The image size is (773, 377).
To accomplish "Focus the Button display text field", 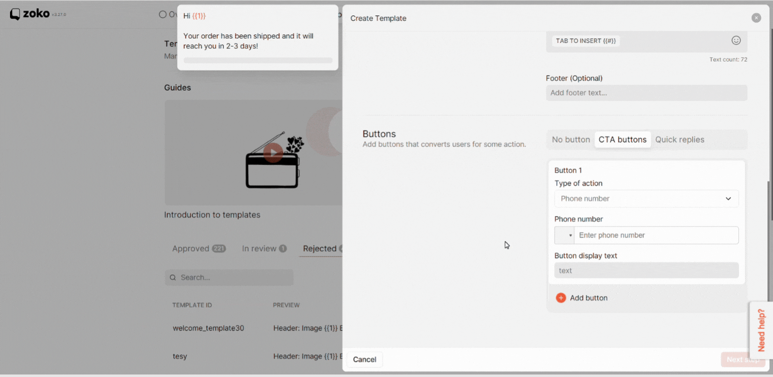I will (x=646, y=270).
